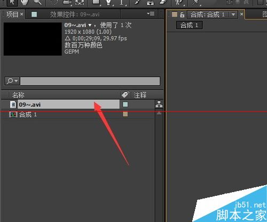Select the Zoom magnifier tool
This screenshot has width=267, height=222.
(x=37, y=2)
